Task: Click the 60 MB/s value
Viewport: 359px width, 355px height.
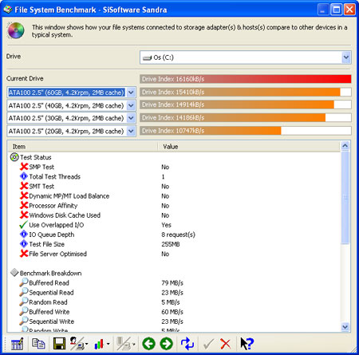Action: (x=172, y=312)
